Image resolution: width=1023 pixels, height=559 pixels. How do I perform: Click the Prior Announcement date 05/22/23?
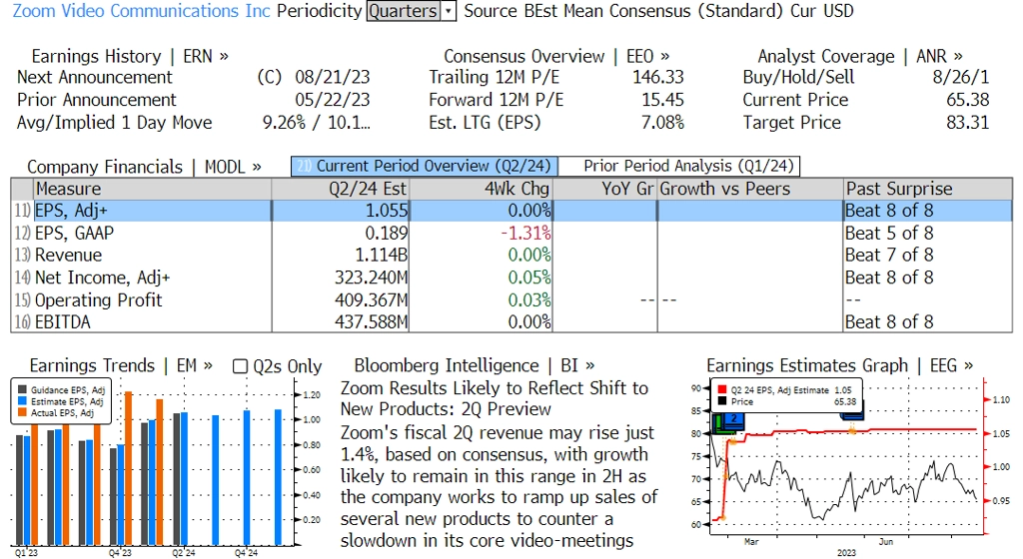pos(332,100)
